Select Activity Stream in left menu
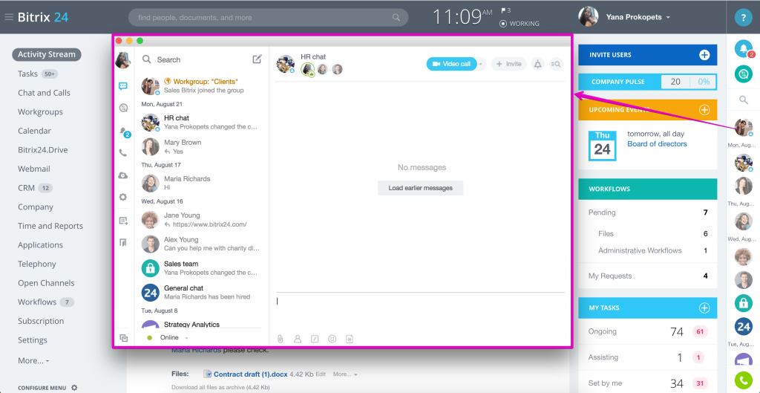This screenshot has width=760, height=393. click(47, 54)
